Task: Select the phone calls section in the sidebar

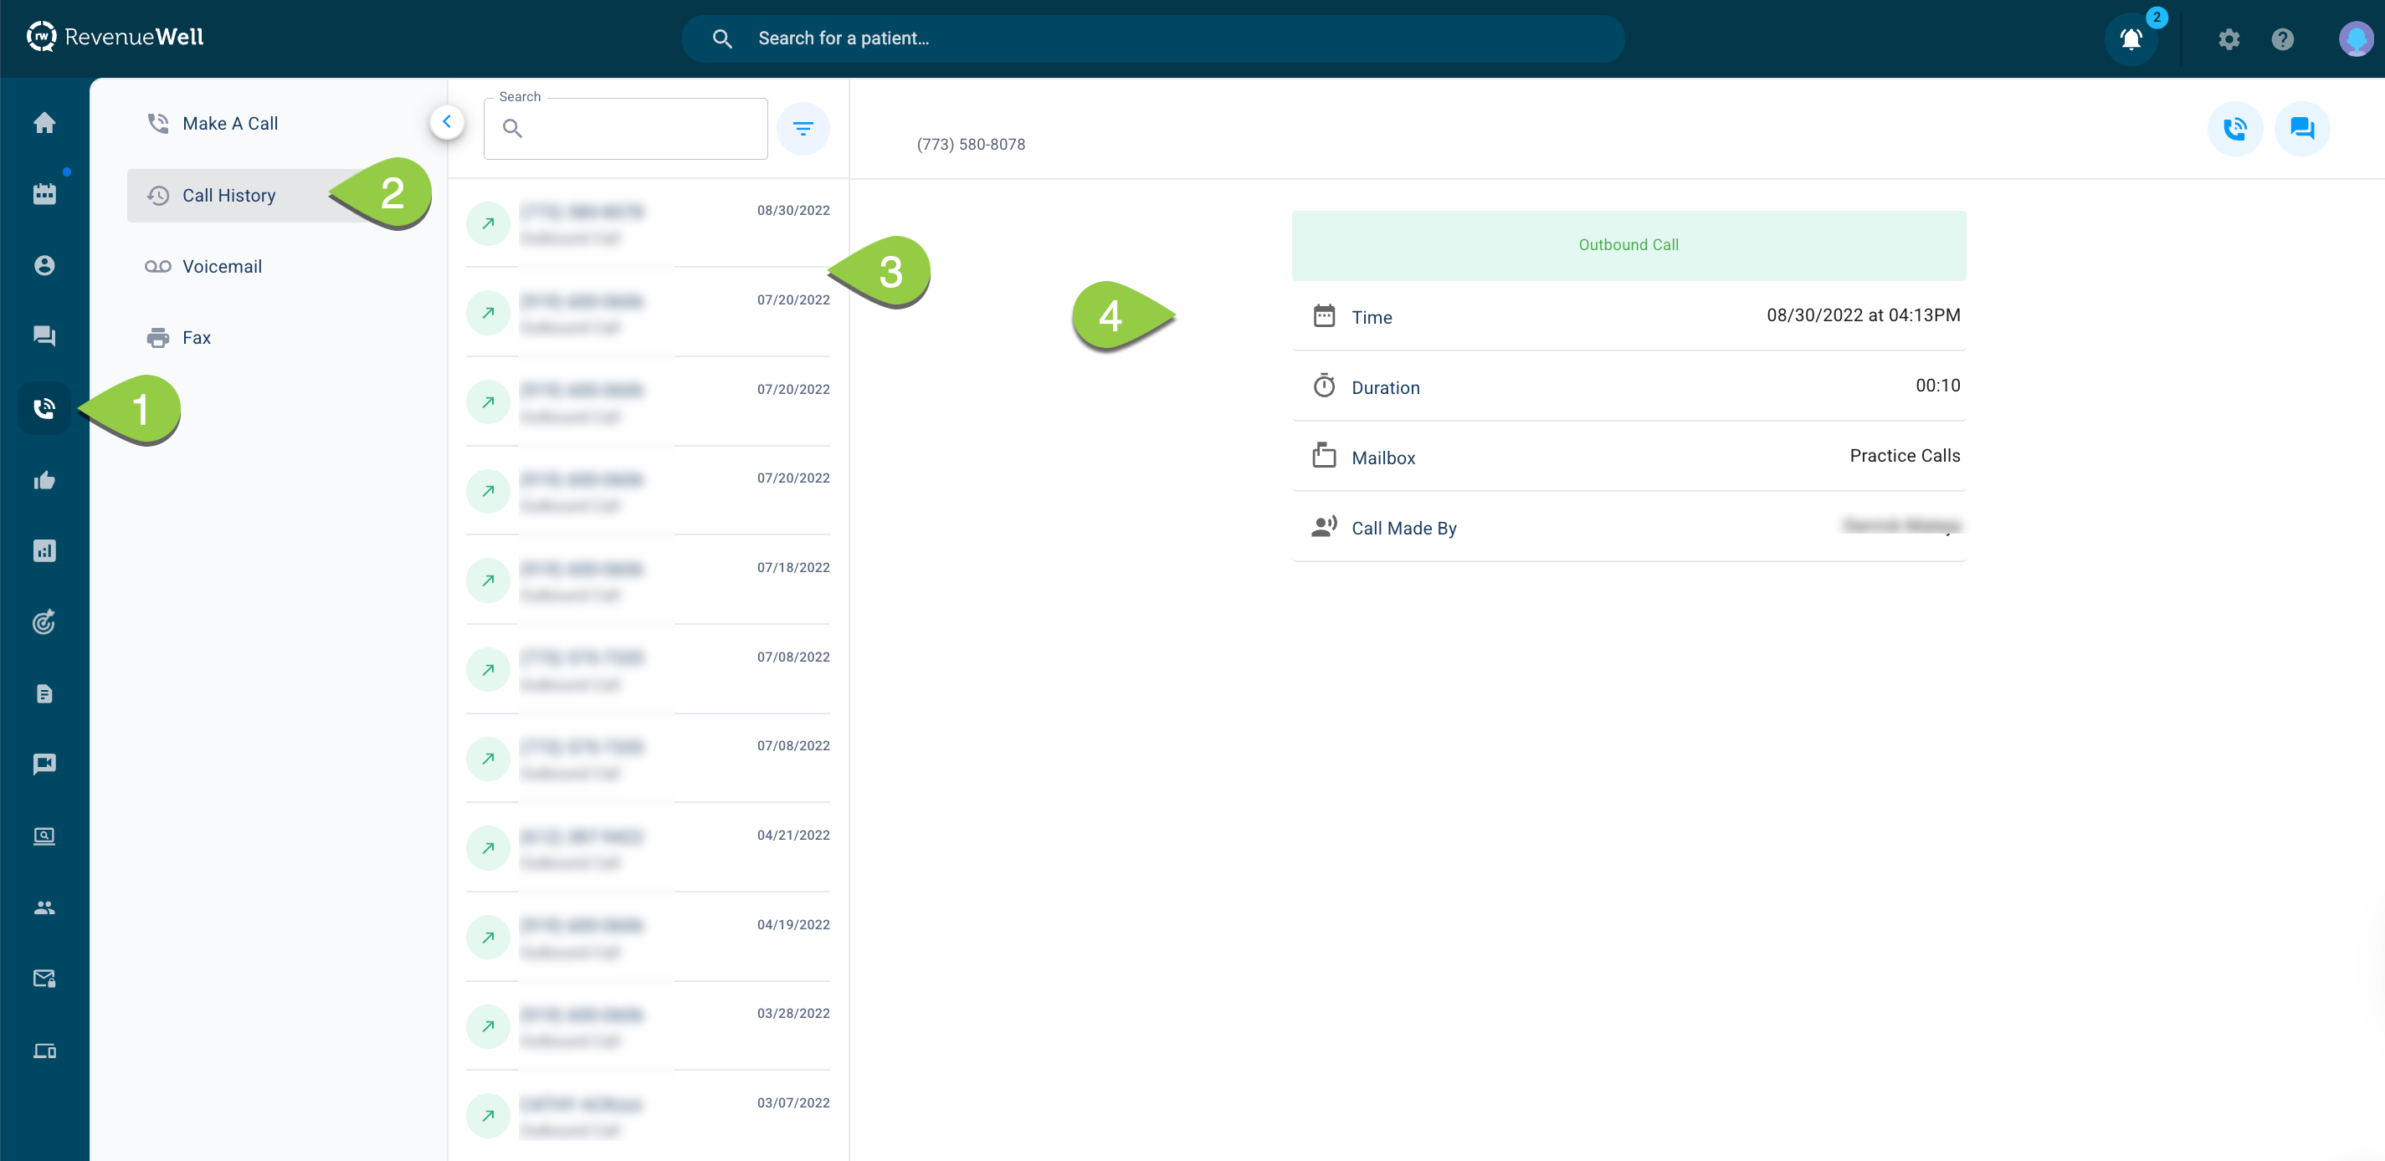Action: [x=44, y=407]
